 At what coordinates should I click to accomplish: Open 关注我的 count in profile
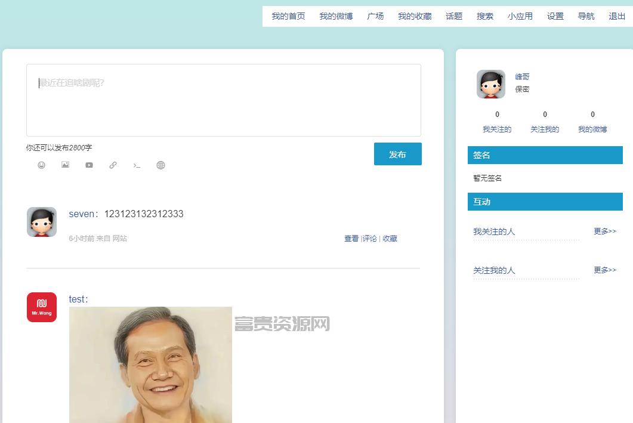coord(545,122)
